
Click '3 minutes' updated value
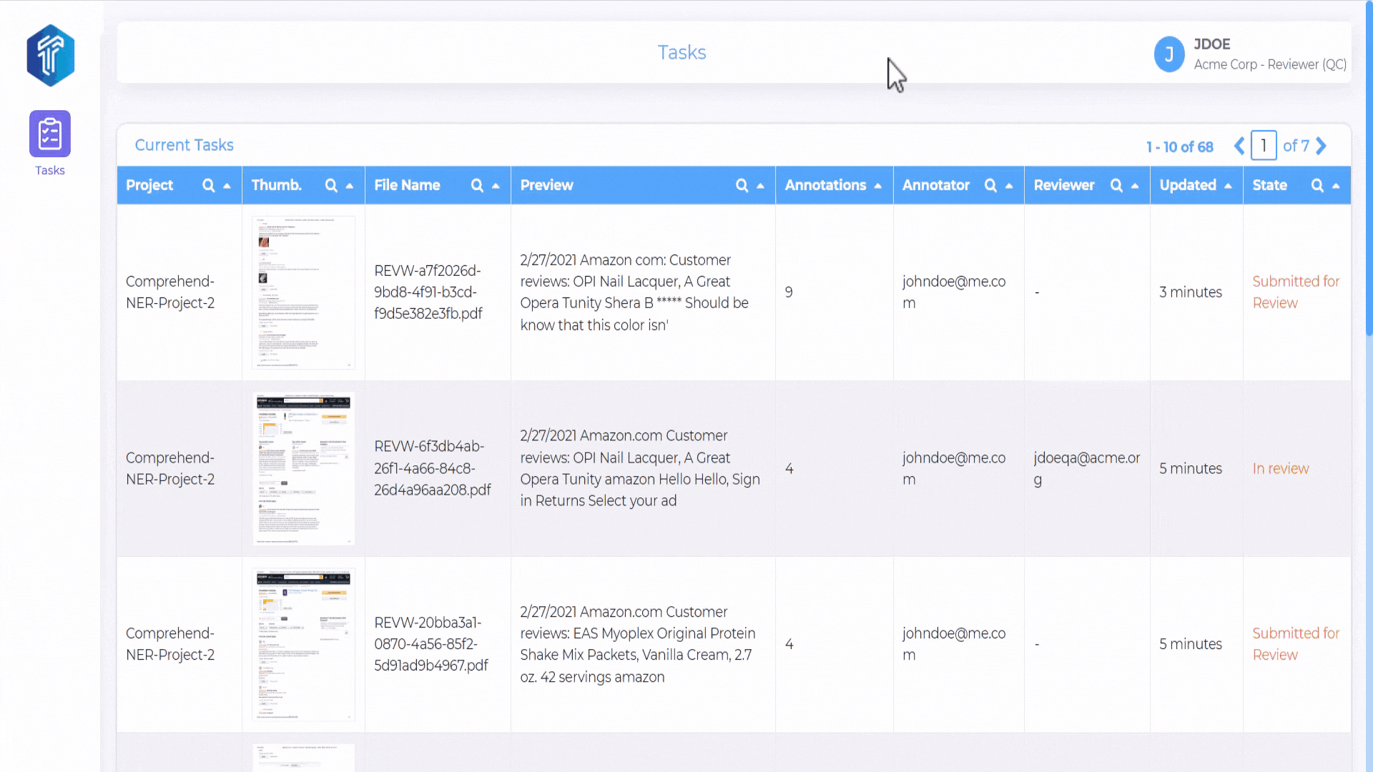(x=1191, y=292)
